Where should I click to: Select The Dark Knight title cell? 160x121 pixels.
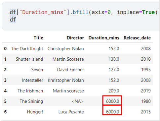click(x=27, y=49)
